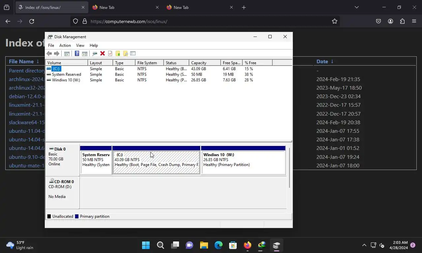This screenshot has width=422, height=253.
Task: Select the Windiws 10 (W:) partition block
Action: click(x=243, y=160)
